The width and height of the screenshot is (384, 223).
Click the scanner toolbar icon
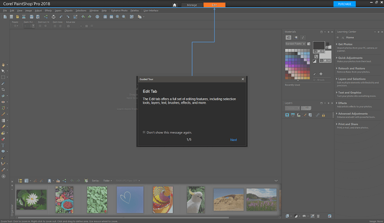[24, 17]
